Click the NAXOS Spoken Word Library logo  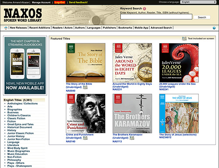pyautogui.click(x=23, y=15)
